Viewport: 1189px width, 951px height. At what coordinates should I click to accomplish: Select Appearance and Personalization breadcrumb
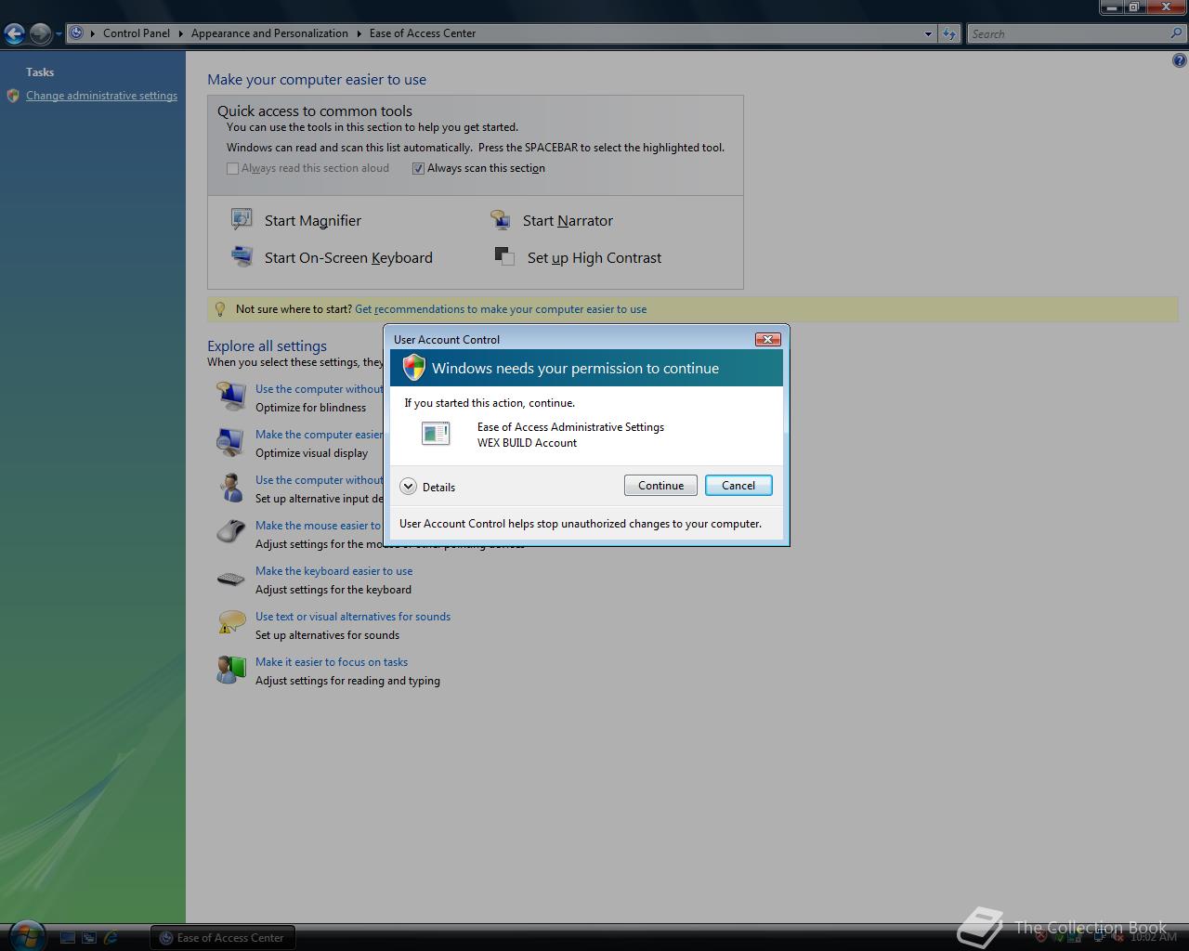click(x=269, y=33)
